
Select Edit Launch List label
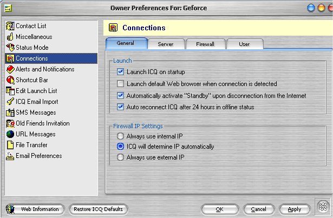point(36,91)
